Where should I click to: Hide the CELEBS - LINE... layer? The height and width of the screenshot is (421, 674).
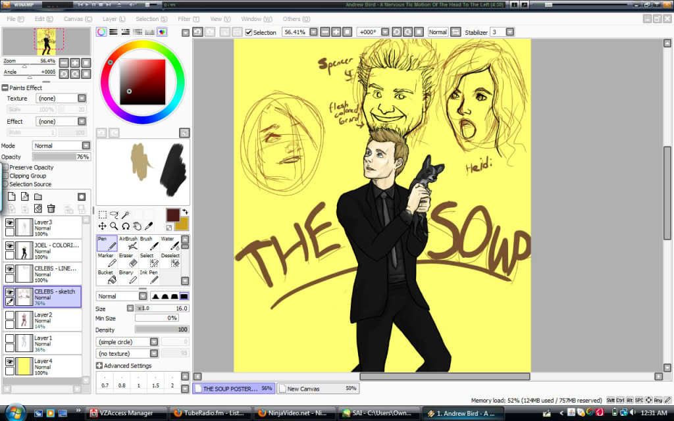click(x=9, y=269)
